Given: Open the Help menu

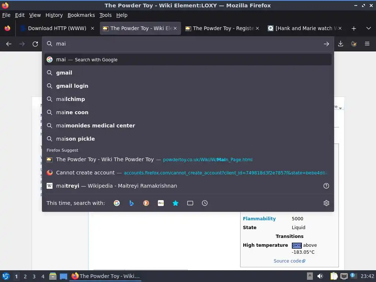Looking at the screenshot, I should click(x=122, y=15).
